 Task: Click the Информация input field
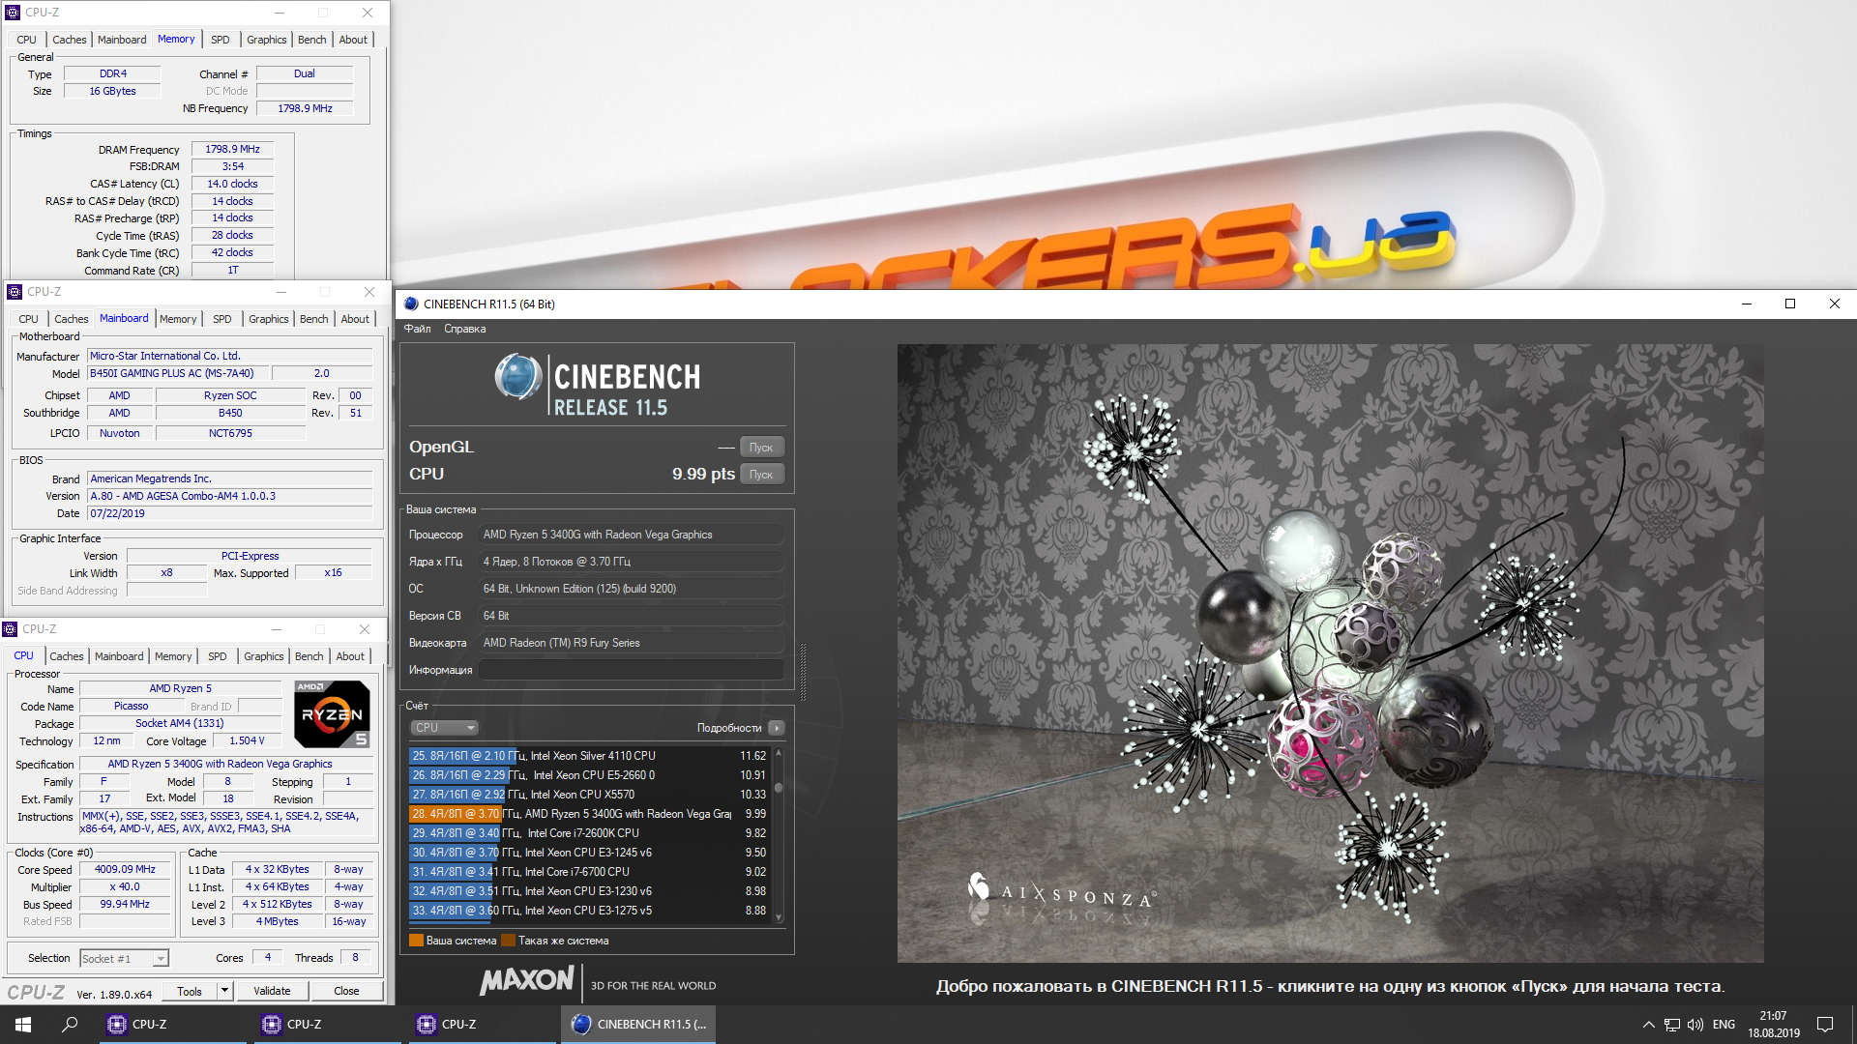pos(632,670)
